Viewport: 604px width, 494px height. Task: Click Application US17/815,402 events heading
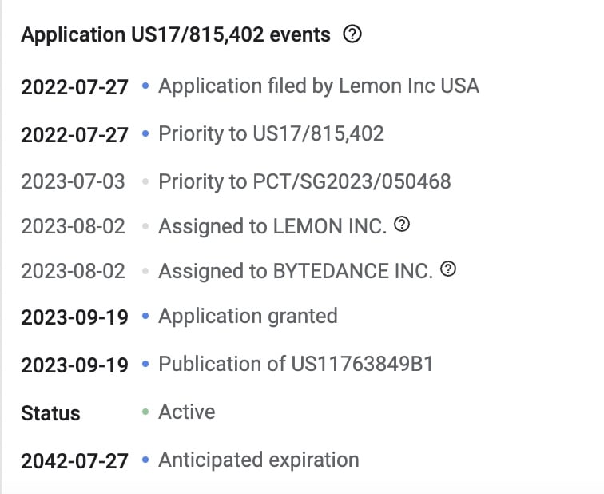point(176,34)
